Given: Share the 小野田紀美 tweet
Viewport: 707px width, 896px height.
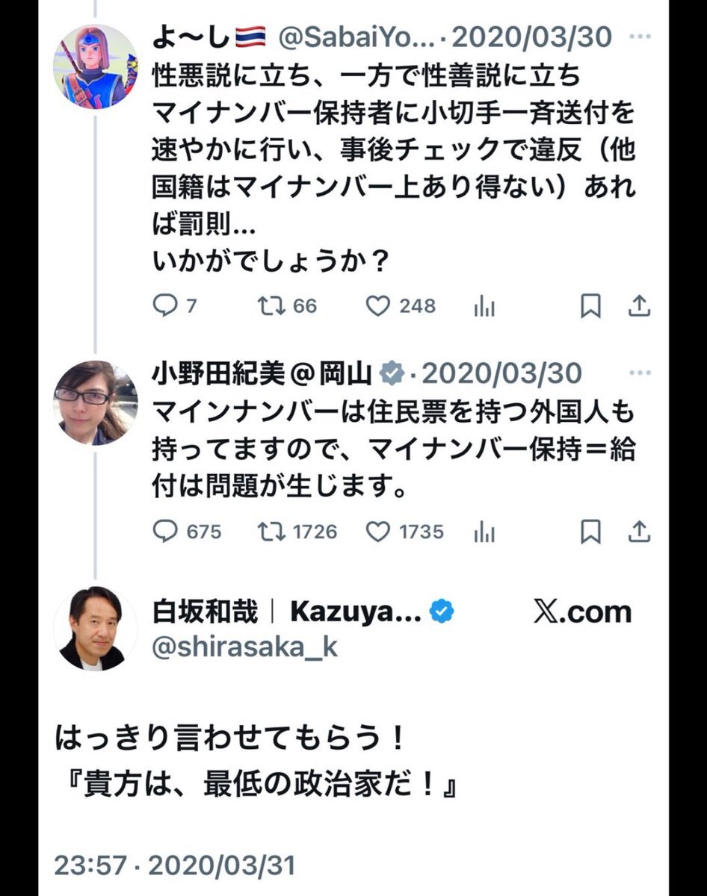Looking at the screenshot, I should click(640, 531).
